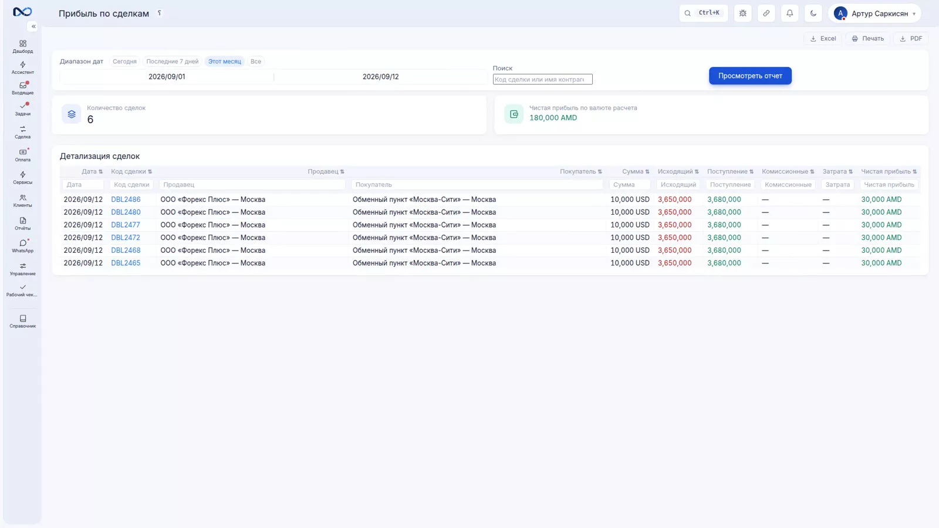The width and height of the screenshot is (939, 528).
Task: Select the Этот месяц range
Action: tap(225, 61)
